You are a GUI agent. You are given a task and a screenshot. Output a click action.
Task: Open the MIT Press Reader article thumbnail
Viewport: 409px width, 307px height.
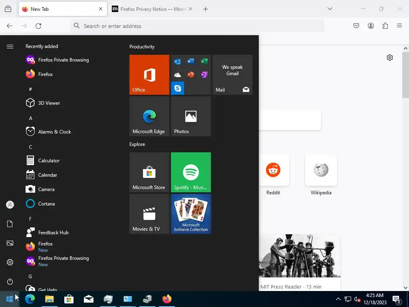pyautogui.click(x=300, y=256)
